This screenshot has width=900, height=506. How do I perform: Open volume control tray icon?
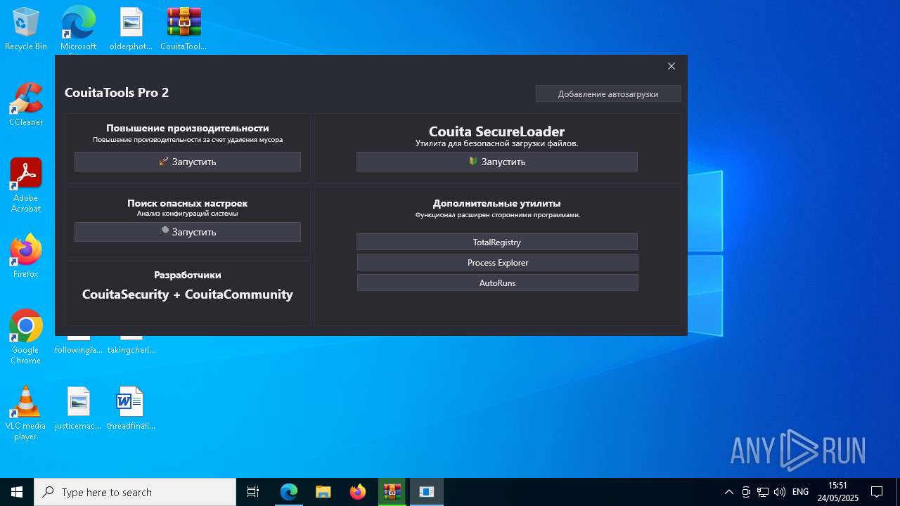(x=779, y=492)
